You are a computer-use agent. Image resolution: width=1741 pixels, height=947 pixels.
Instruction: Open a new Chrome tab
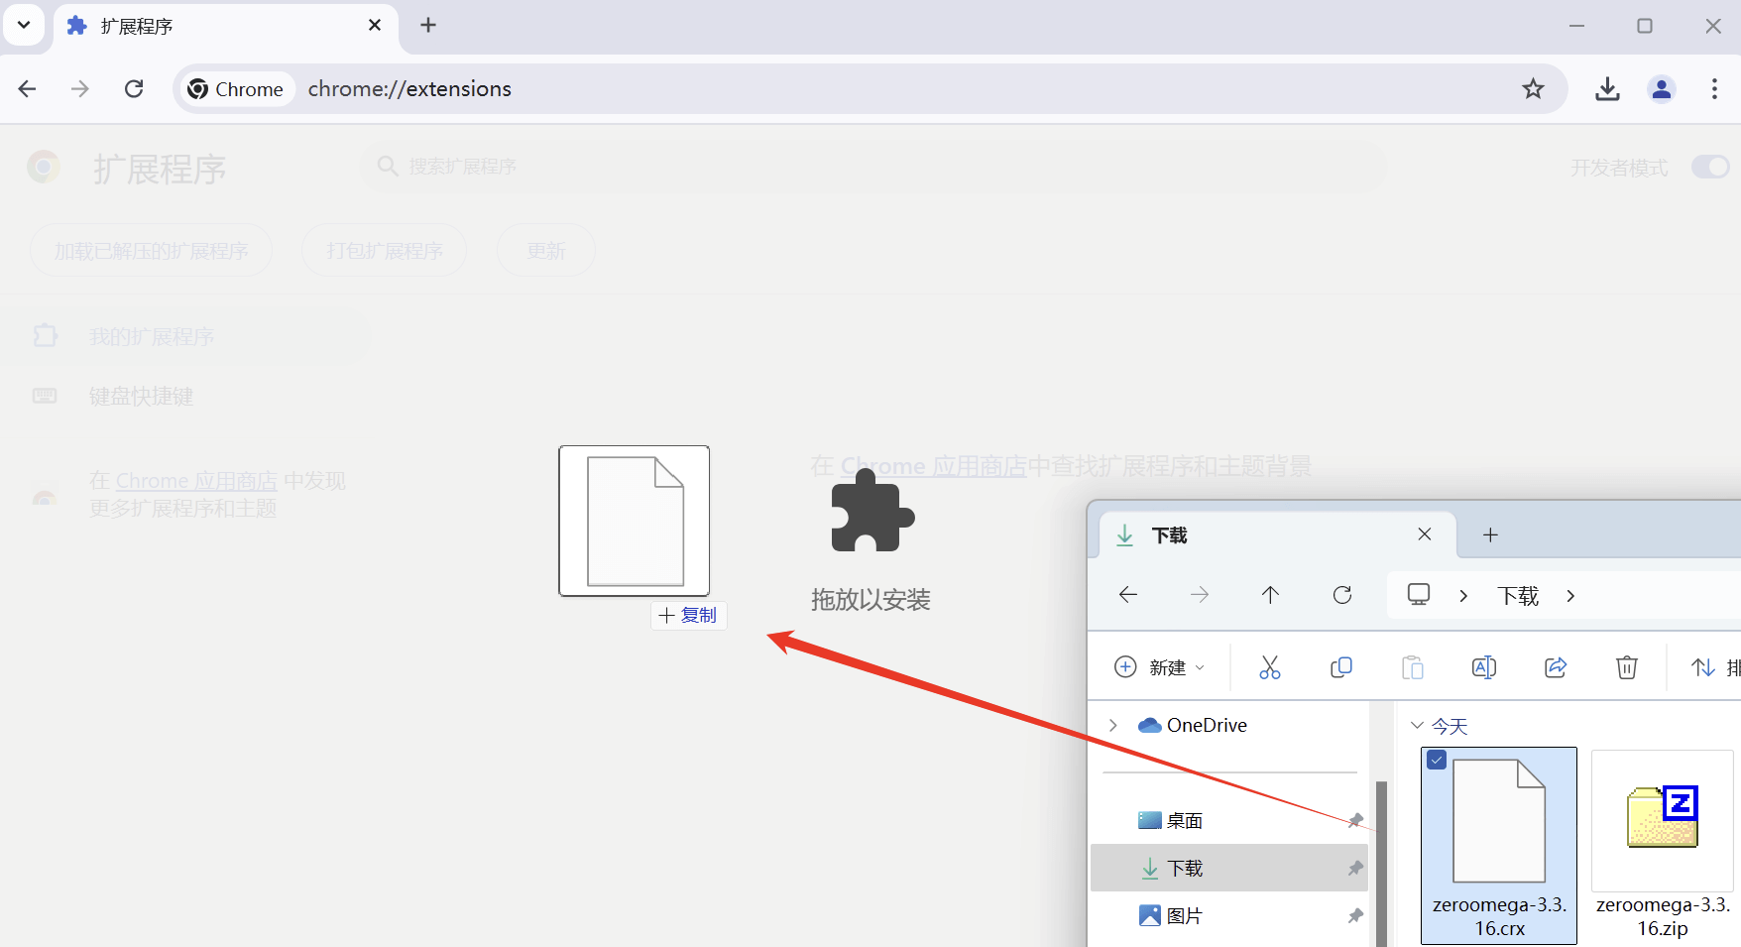pos(428,26)
